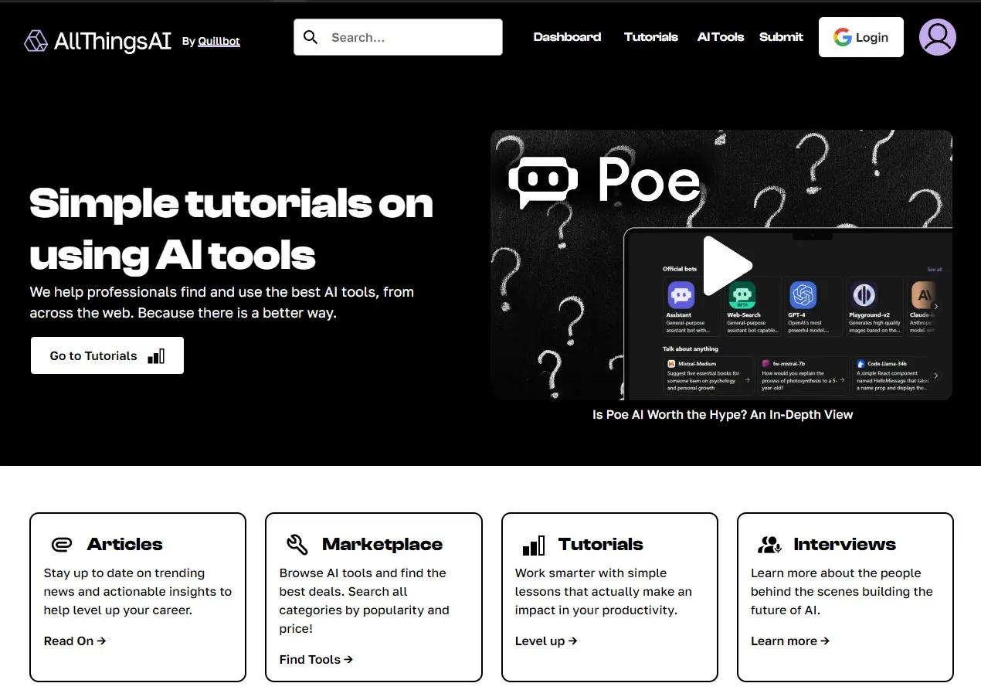Click the Read On link in Articles

75,641
